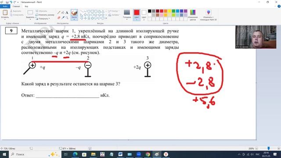Select the Triangle shape in shapes gallery
Image resolution: width=281 pixels, height=158 pixels.
click(103, 11)
